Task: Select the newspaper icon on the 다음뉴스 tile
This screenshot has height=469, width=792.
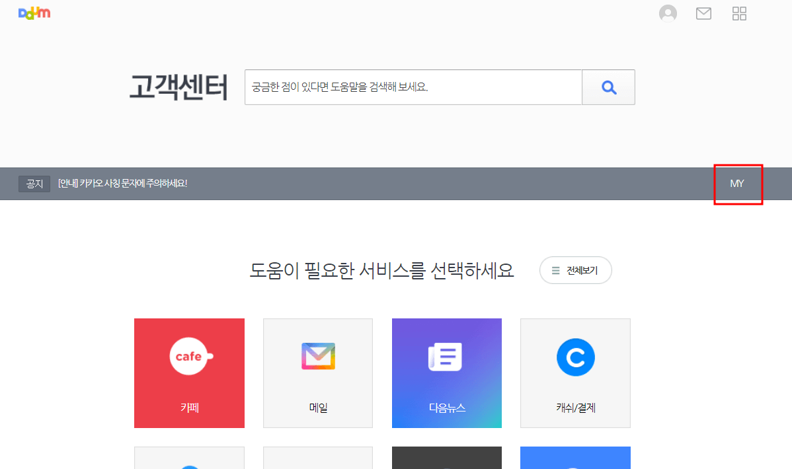Action: 446,355
